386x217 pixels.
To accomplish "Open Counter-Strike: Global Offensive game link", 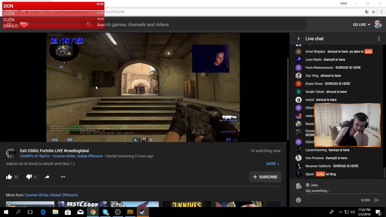I will (x=78, y=156).
